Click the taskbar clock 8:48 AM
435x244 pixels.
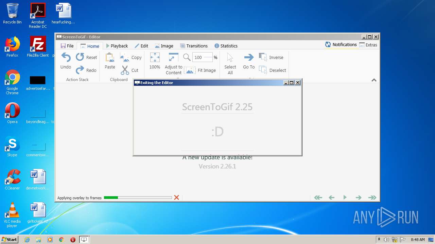point(418,240)
